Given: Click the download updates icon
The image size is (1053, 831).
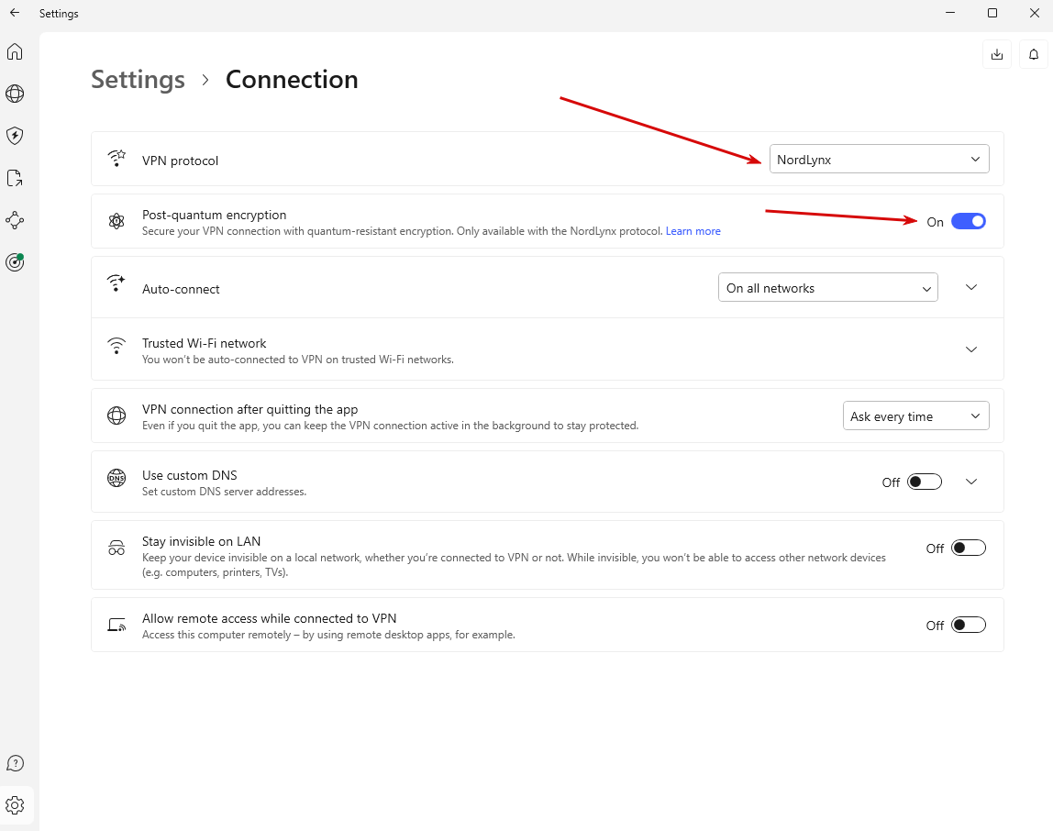Looking at the screenshot, I should pos(996,54).
